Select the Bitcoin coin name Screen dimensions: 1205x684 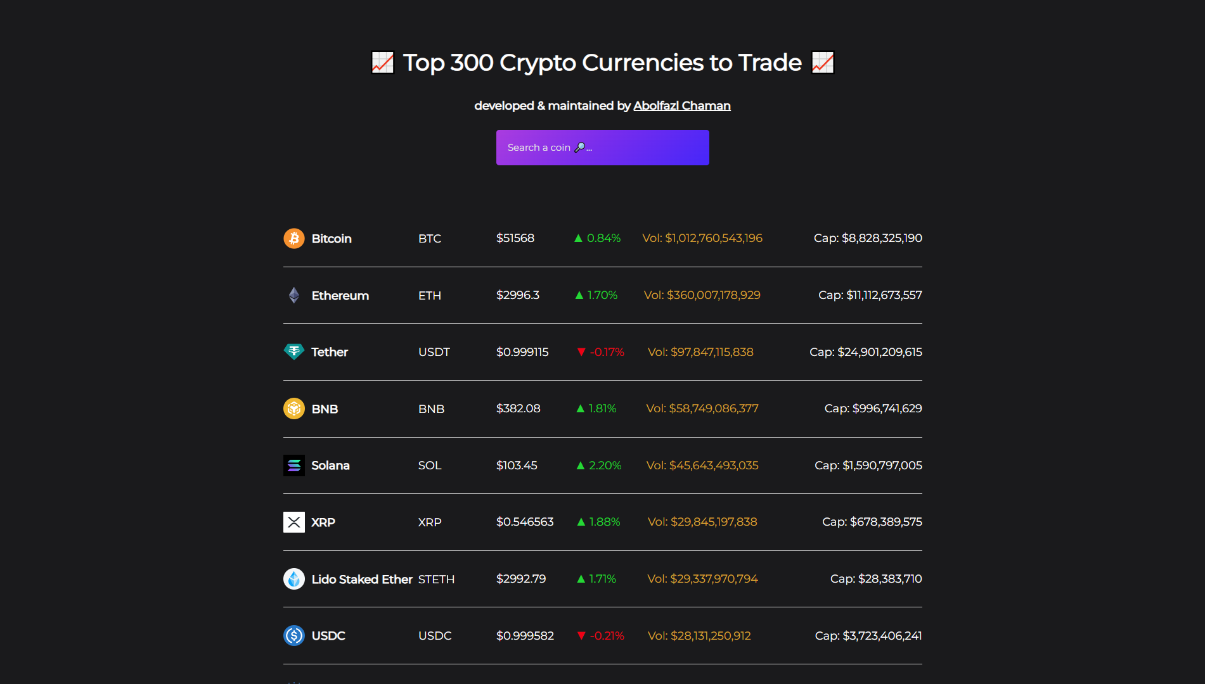[332, 239]
